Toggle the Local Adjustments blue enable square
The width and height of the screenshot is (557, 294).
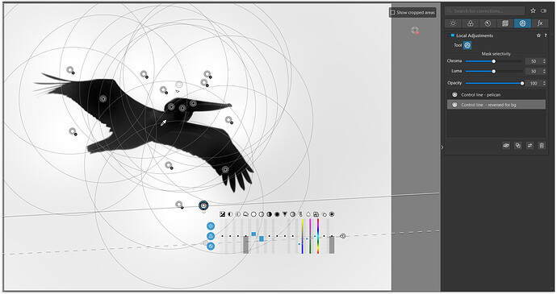(x=453, y=35)
